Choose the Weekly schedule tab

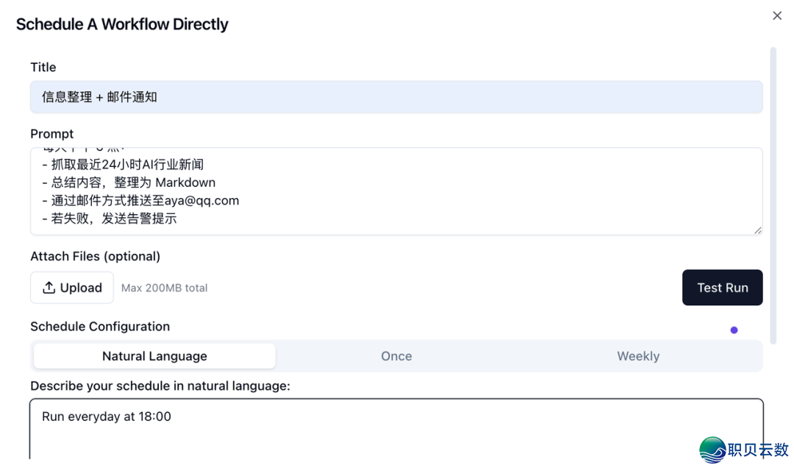(x=637, y=356)
